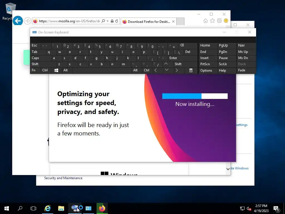
Task: Click the Nav key on On-Screen Keyboard
Action: (246, 45)
